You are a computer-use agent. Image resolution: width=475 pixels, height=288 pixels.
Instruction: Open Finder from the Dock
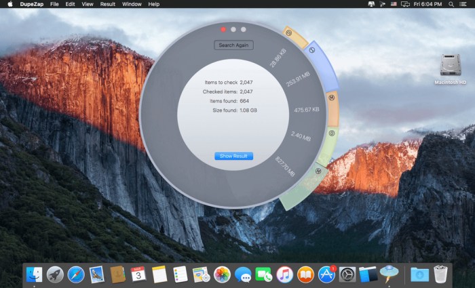tap(34, 274)
